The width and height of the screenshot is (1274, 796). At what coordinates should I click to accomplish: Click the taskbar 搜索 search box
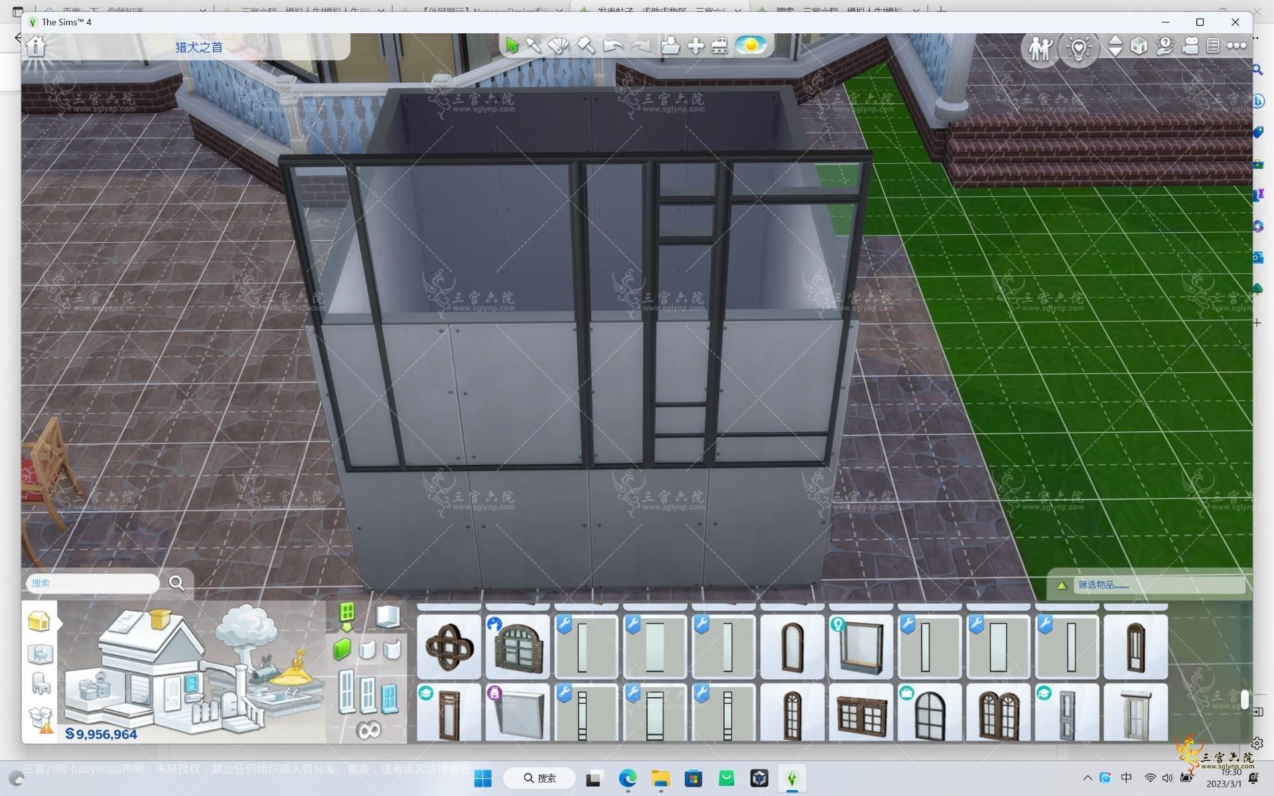pyautogui.click(x=539, y=778)
